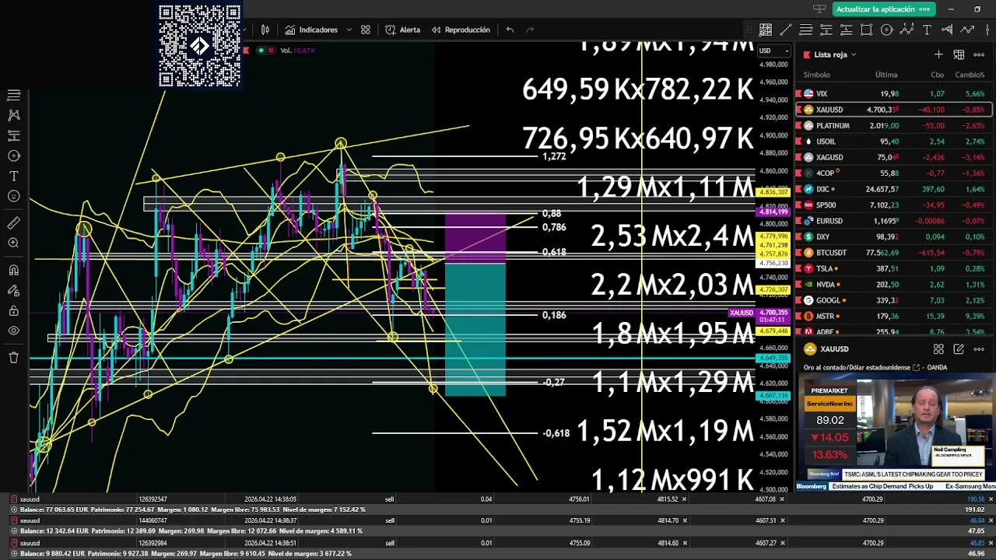The image size is (996, 560).
Task: Select BTCUSDT in the watchlist
Action: click(893, 253)
